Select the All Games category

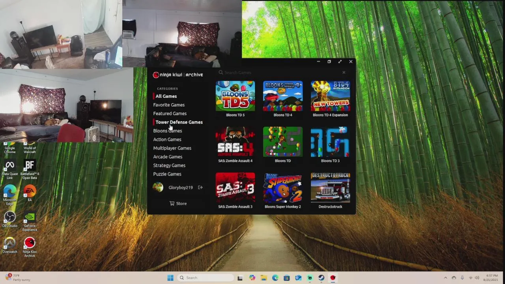(166, 96)
